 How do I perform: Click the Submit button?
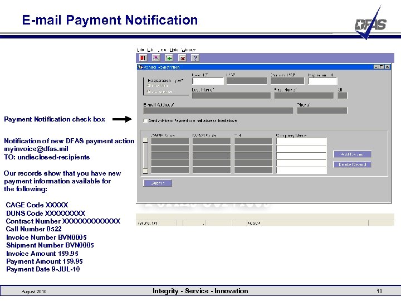[158, 183]
